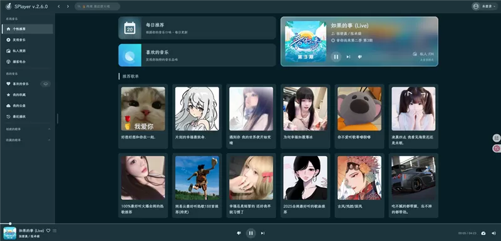501x241 pixels.
Task: Open 我的收藏 star item in sidebar
Action: (28, 95)
